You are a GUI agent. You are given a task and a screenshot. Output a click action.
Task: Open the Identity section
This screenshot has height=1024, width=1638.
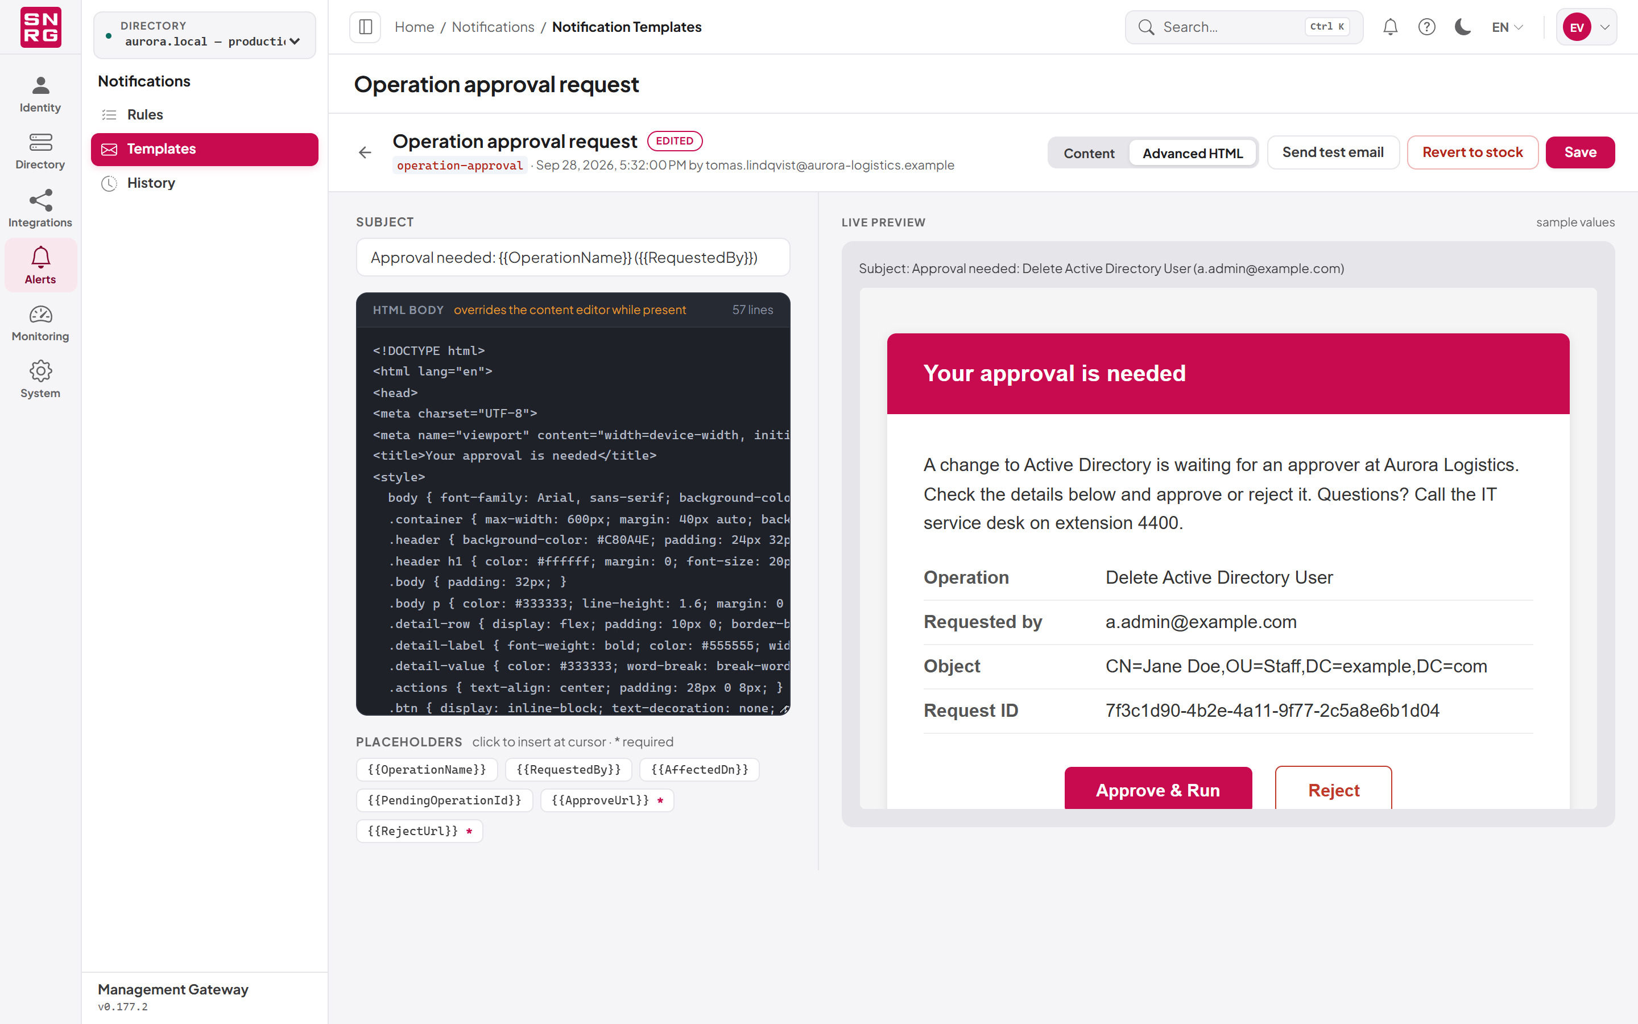pos(40,95)
